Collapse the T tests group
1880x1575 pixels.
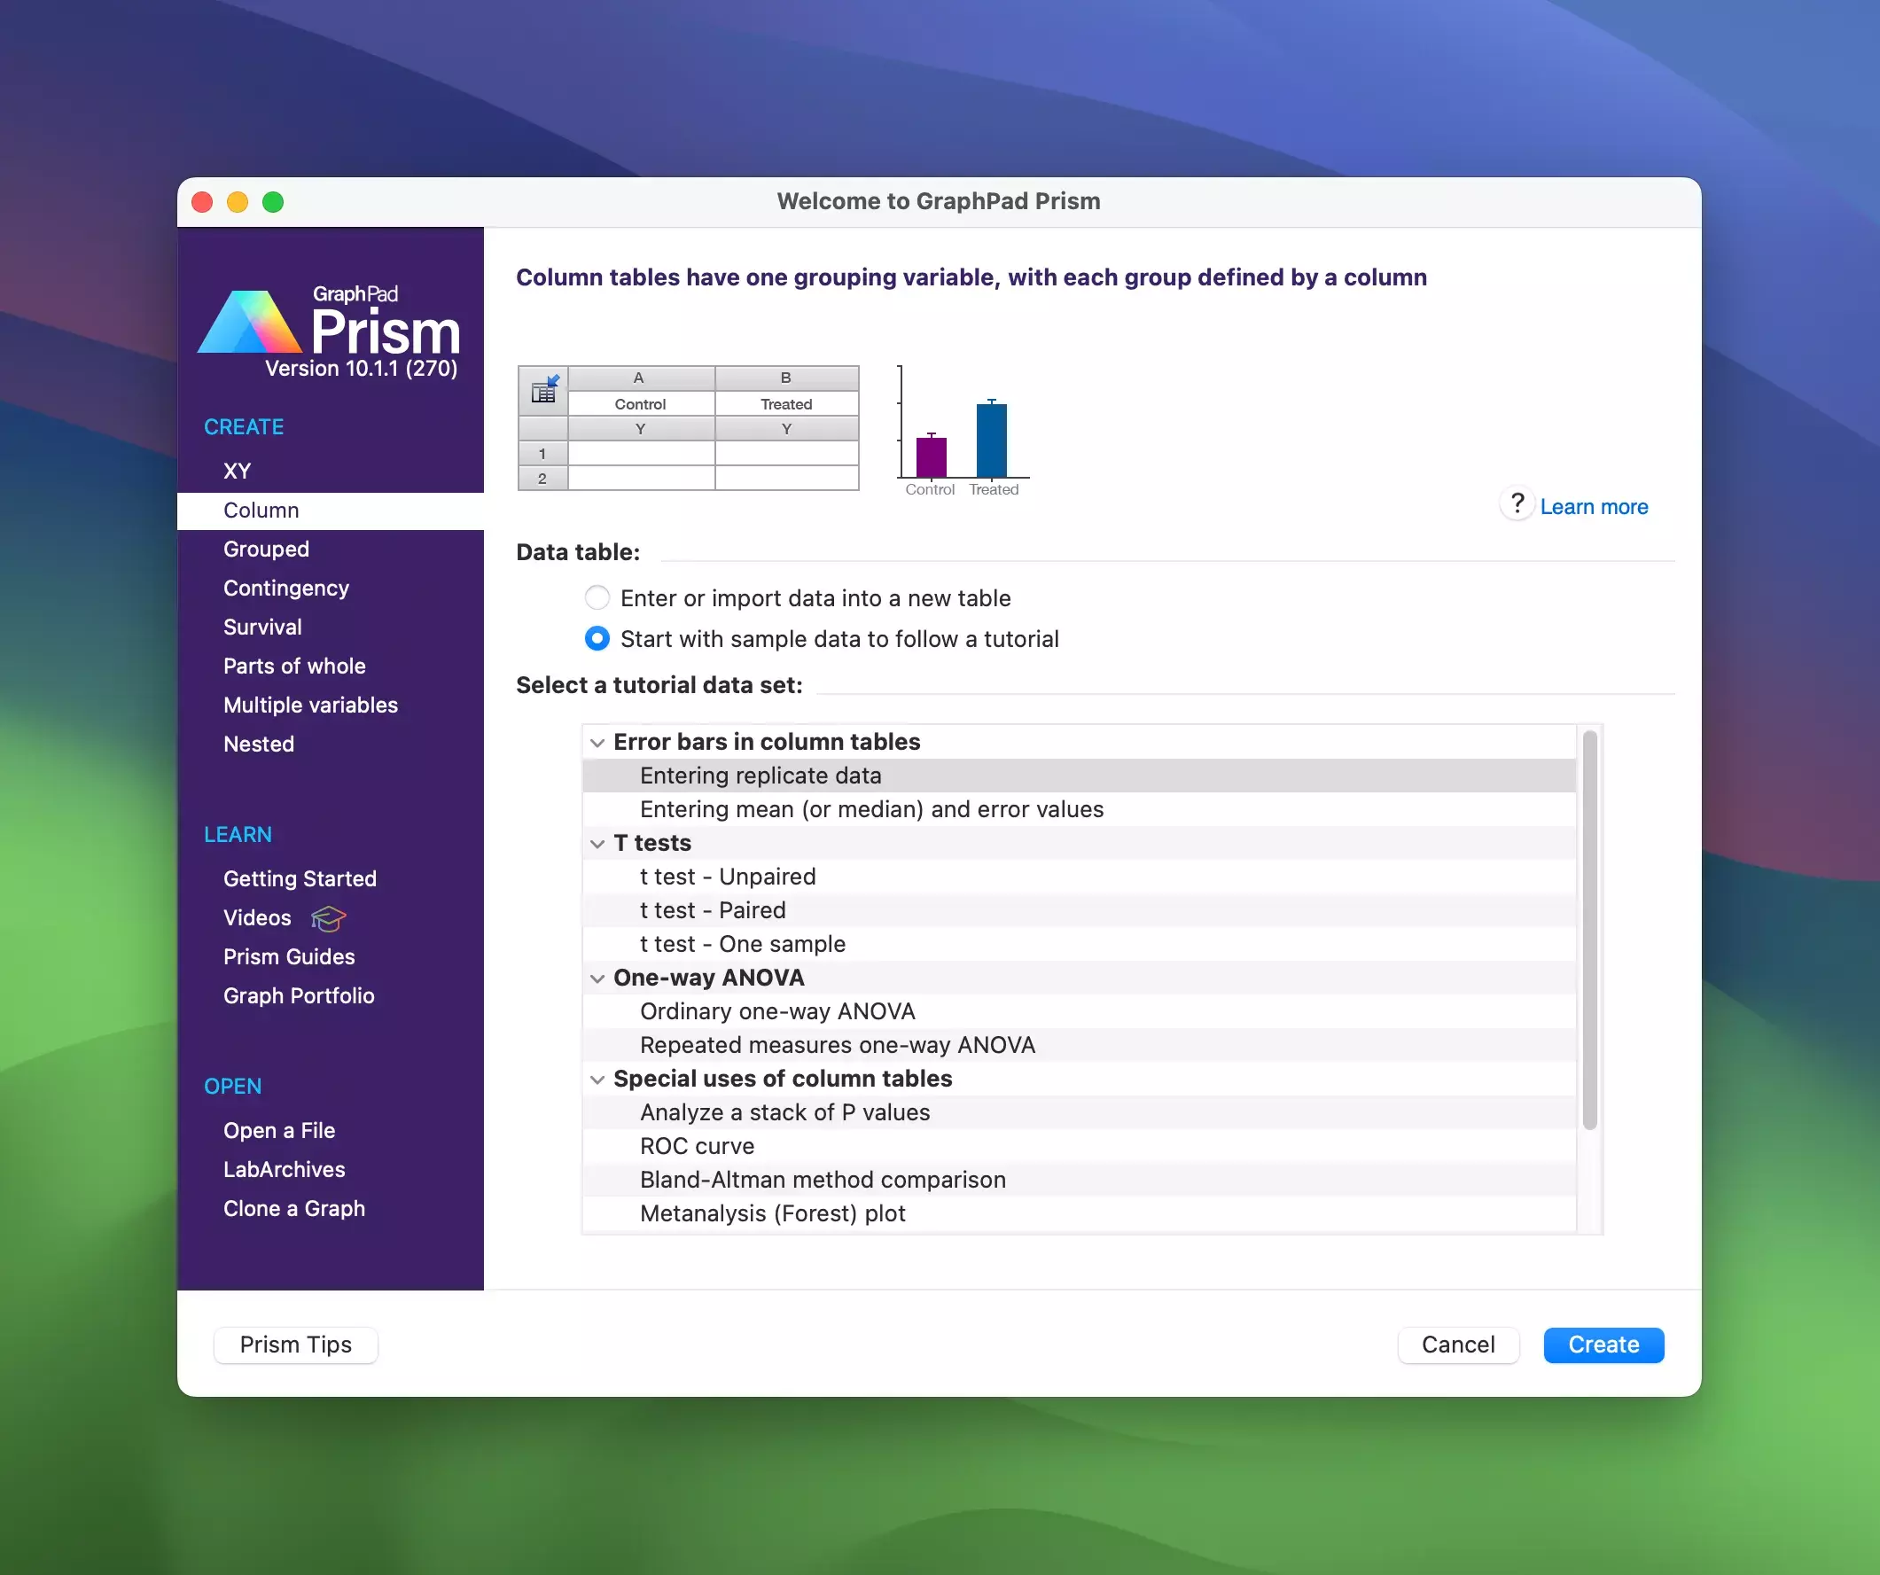[597, 844]
